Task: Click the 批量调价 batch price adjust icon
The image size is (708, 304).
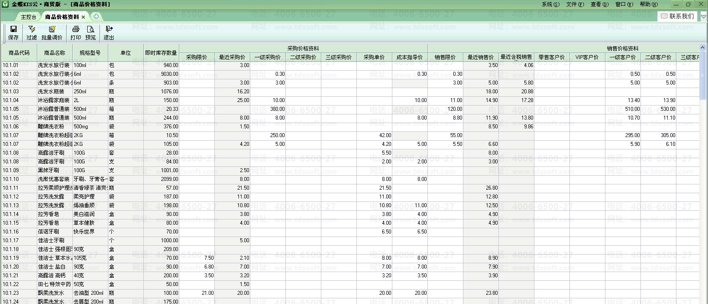Action: tap(52, 32)
